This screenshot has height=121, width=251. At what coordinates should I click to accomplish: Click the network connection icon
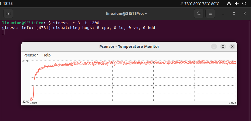tap(229, 3)
